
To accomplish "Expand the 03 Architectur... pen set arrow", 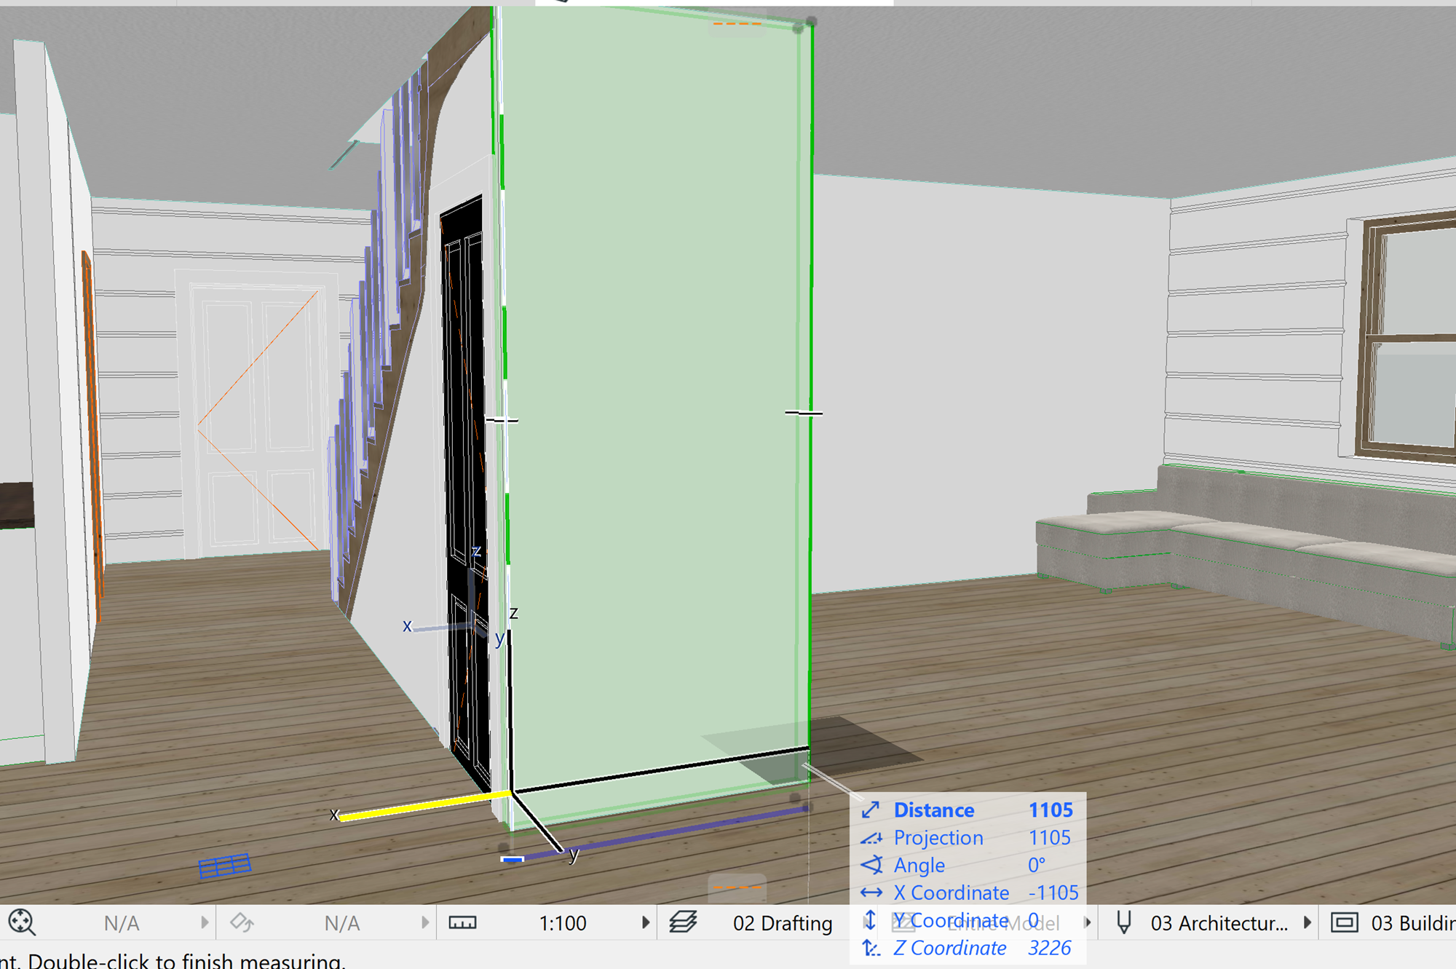I will click(x=1307, y=922).
